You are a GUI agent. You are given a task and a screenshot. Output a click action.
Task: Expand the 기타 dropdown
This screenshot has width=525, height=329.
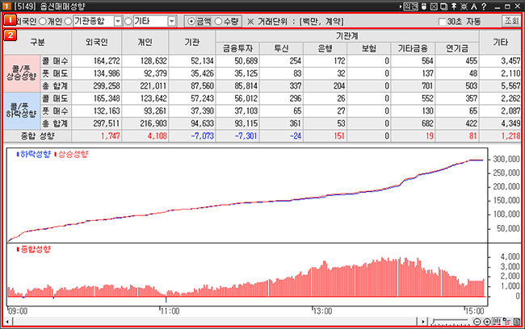coord(170,21)
